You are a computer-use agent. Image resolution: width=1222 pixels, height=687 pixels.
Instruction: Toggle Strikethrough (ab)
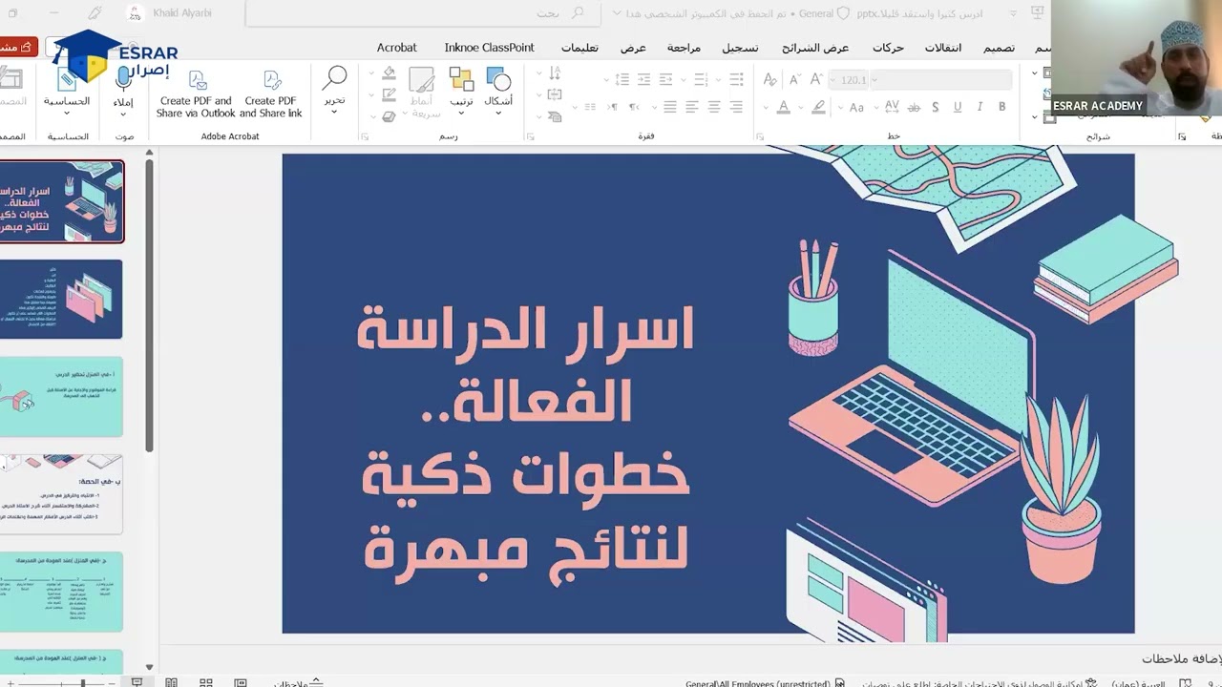click(x=916, y=107)
